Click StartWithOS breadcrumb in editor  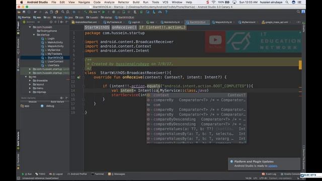[x=97, y=27]
